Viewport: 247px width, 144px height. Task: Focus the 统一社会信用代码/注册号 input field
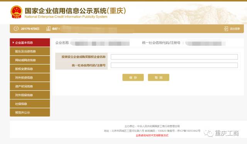coord(174,65)
